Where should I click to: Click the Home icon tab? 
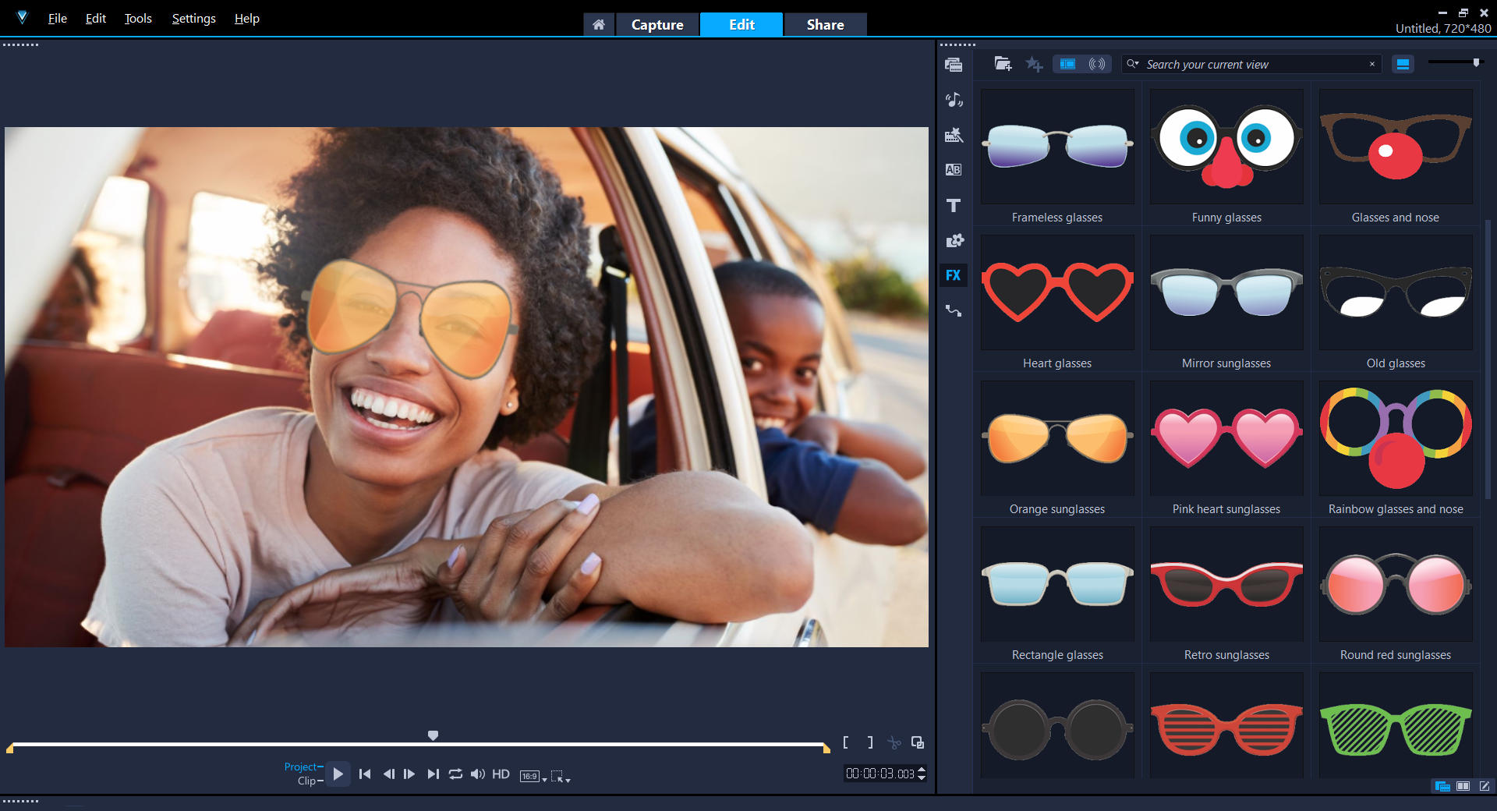tap(598, 25)
